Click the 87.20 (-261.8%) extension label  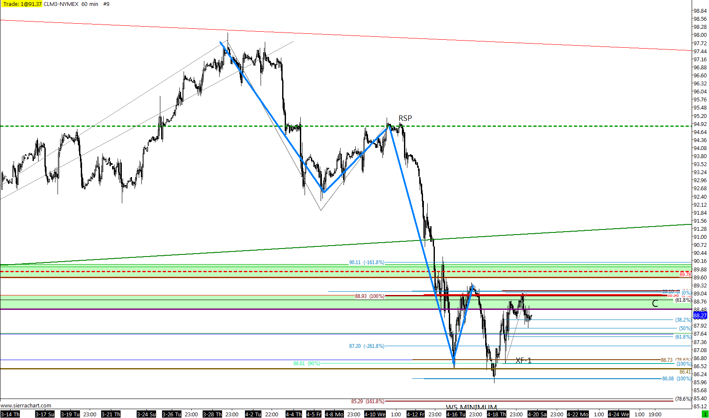coord(367,346)
